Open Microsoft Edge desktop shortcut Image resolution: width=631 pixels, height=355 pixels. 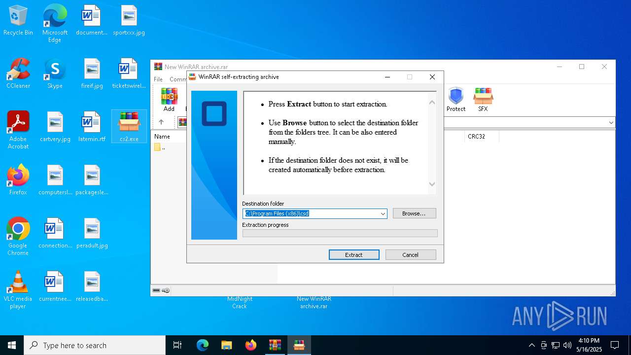click(55, 23)
